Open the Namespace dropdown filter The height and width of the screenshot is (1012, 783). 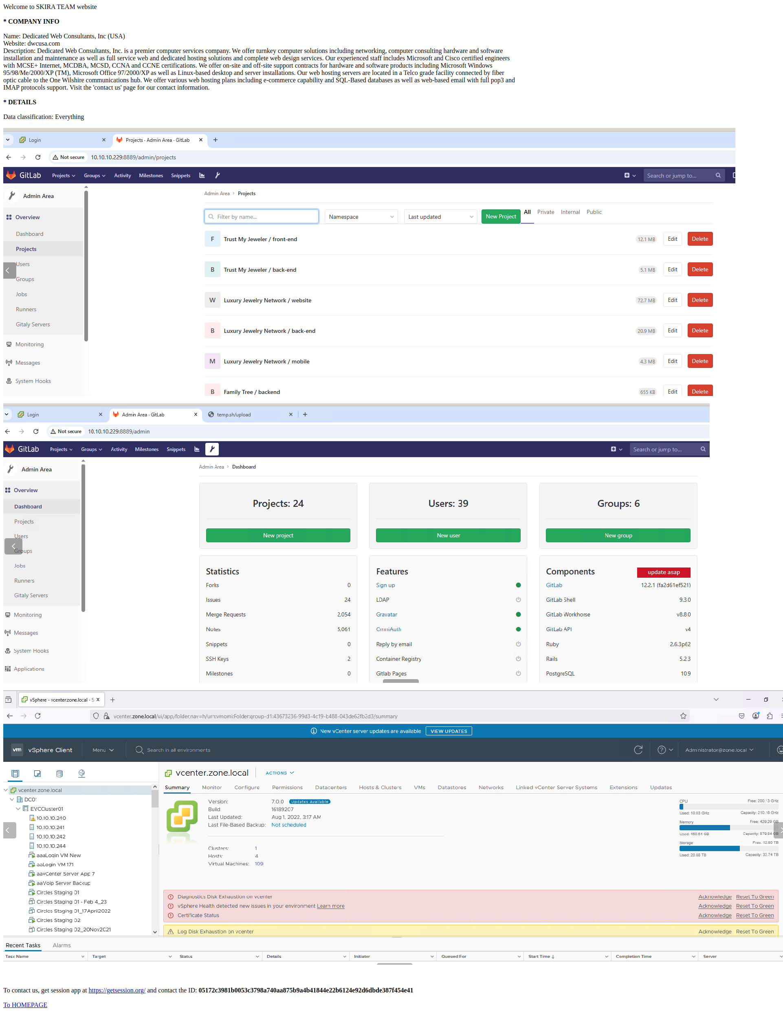(x=361, y=217)
